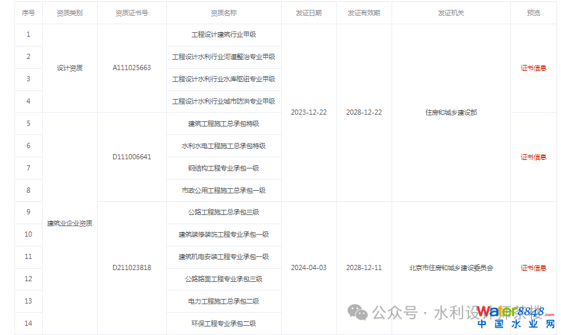Select the 建筑工程施工总承包特级 cell
This screenshot has height=335, width=561.
click(x=223, y=123)
